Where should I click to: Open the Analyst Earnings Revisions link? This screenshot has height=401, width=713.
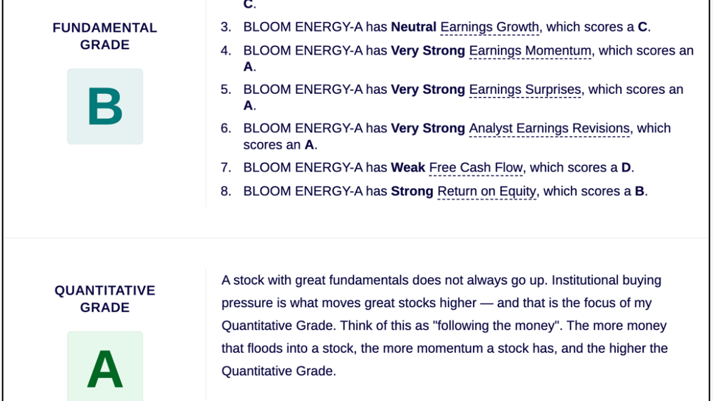coord(549,129)
